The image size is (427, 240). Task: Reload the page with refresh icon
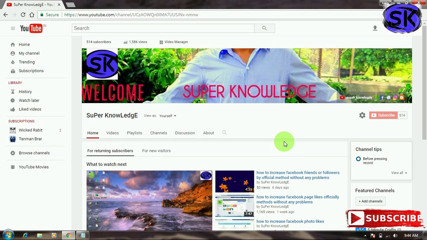(23, 15)
